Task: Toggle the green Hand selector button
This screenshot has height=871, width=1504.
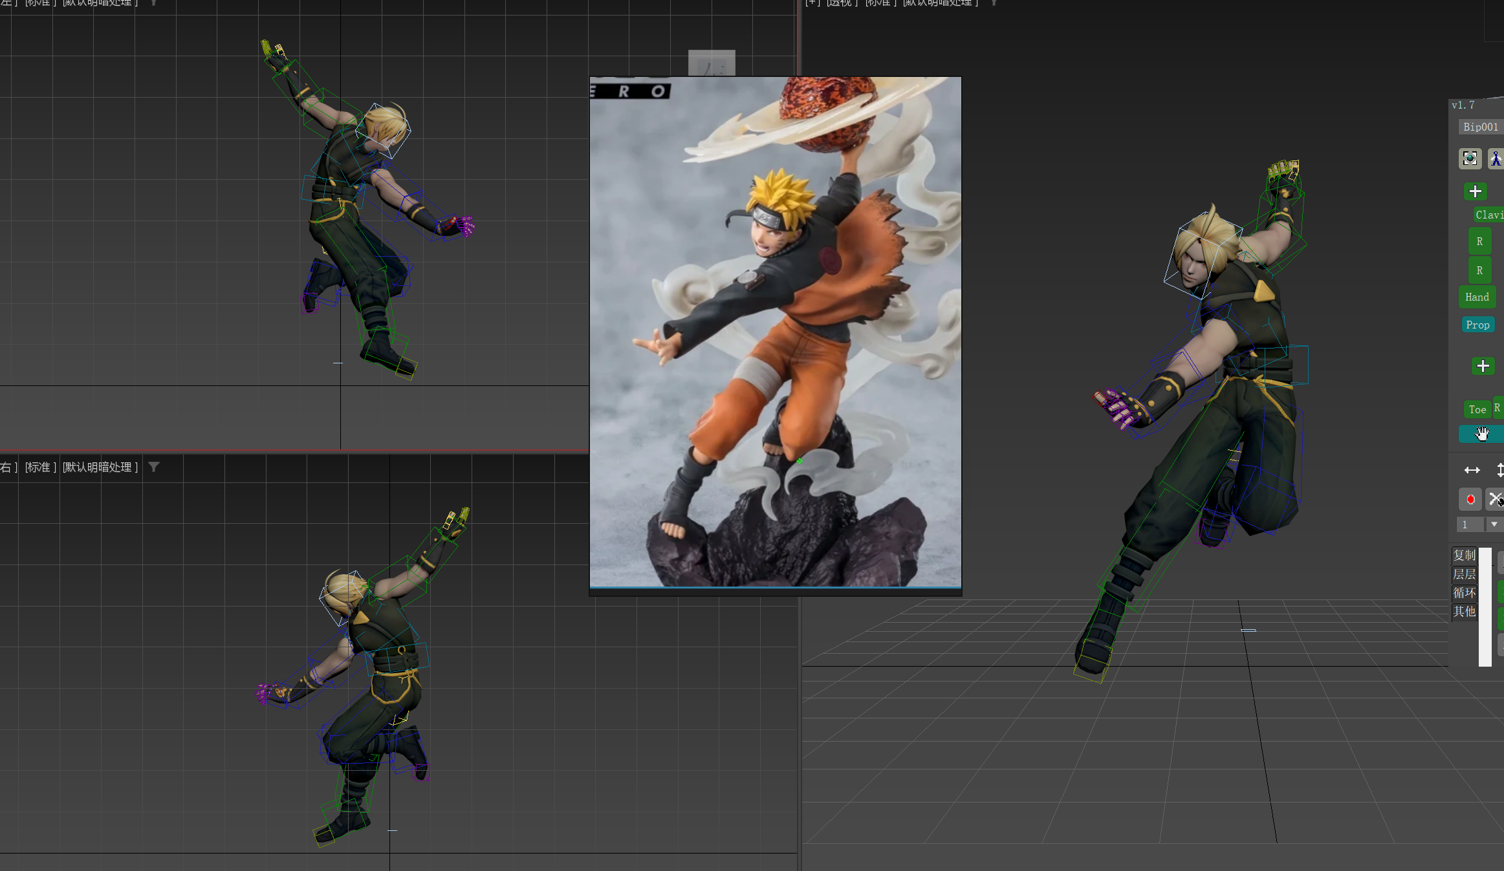Action: pyautogui.click(x=1477, y=297)
